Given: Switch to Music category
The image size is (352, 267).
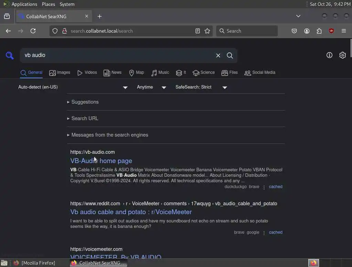Looking at the screenshot, I should coord(160,73).
